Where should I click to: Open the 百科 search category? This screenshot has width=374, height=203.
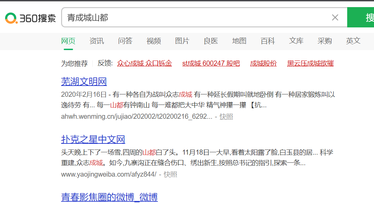(x=267, y=41)
